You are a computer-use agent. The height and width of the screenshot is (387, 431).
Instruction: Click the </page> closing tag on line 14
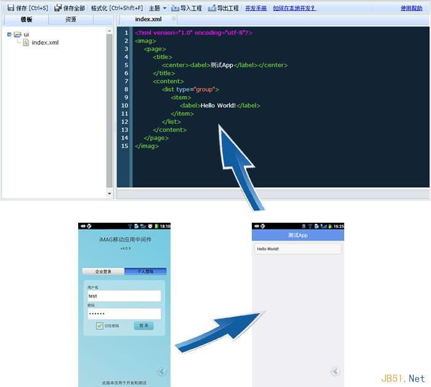[x=156, y=138]
